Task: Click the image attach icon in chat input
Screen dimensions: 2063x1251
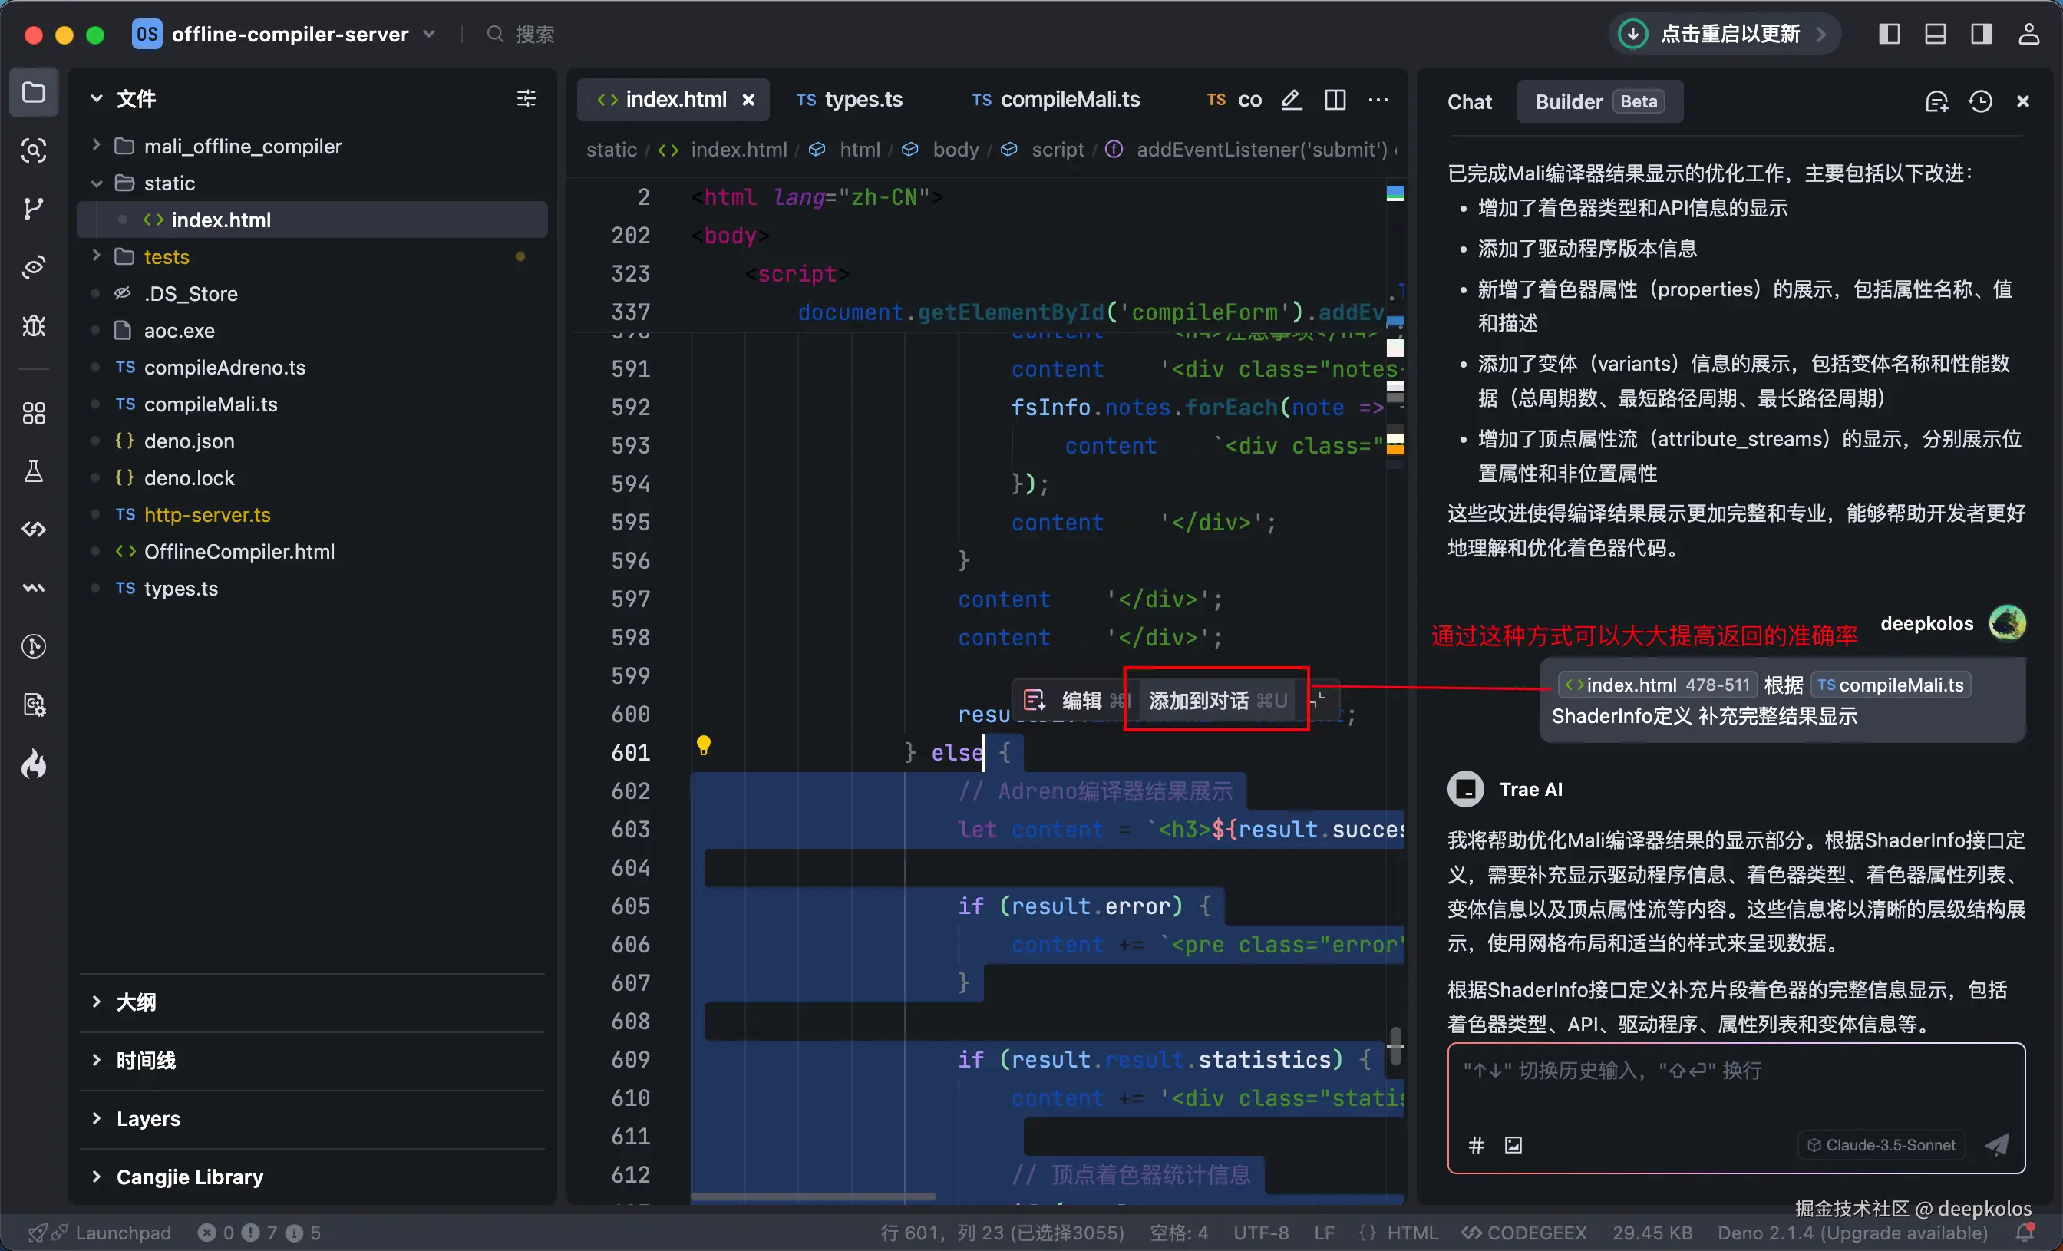Action: [1513, 1144]
